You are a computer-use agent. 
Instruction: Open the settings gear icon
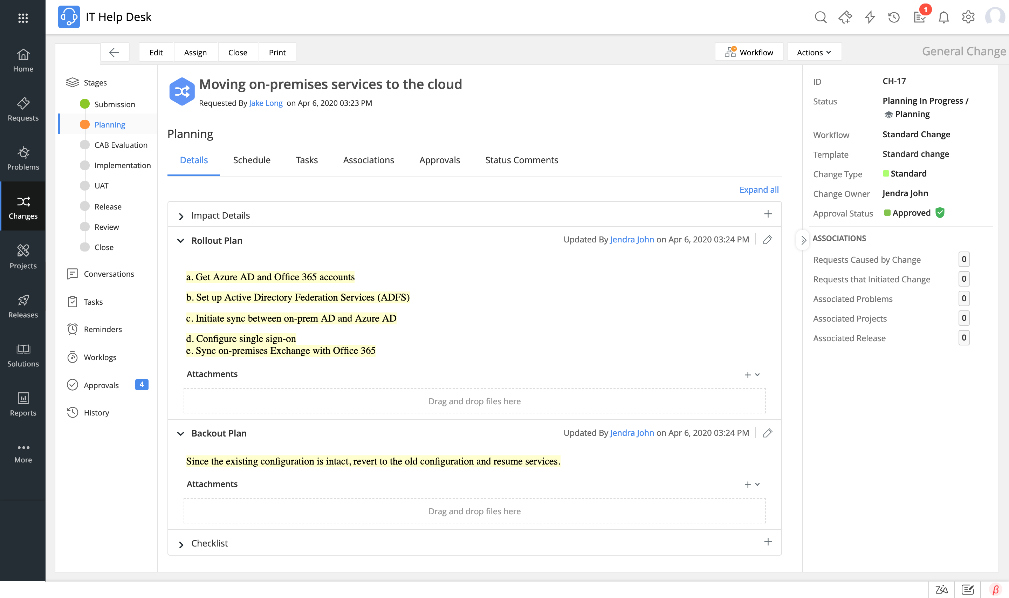968,17
